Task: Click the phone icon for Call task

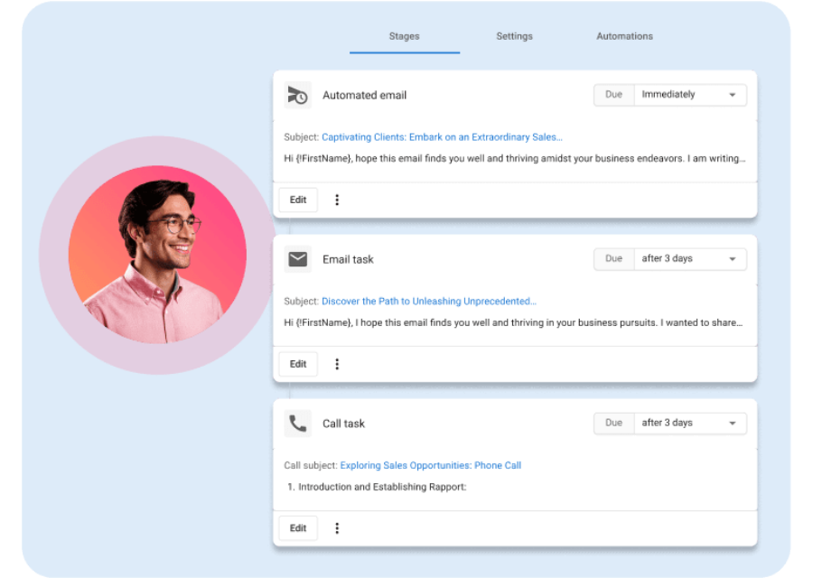Action: point(297,424)
